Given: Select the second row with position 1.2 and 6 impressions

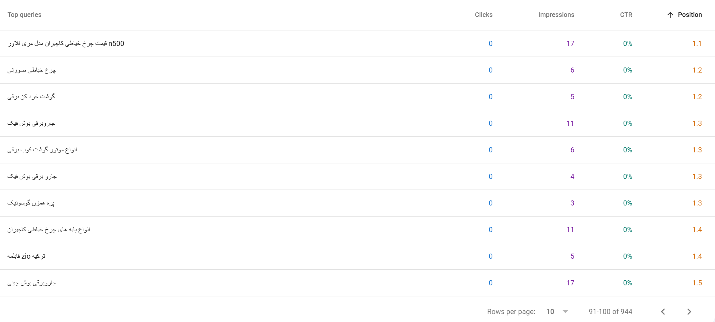Looking at the screenshot, I should coord(357,70).
